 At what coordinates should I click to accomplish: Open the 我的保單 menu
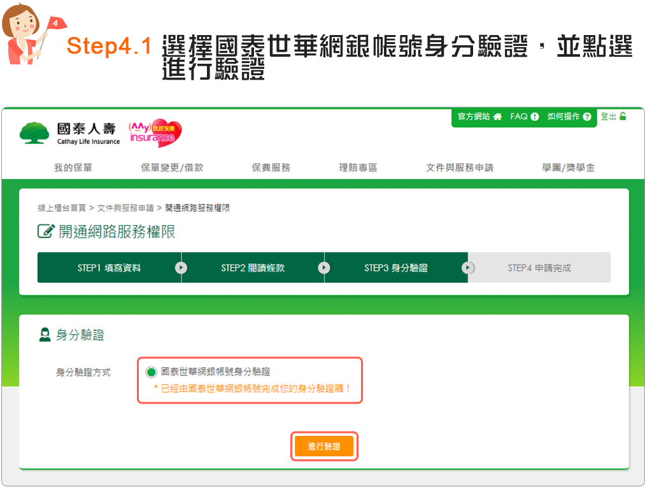(73, 168)
